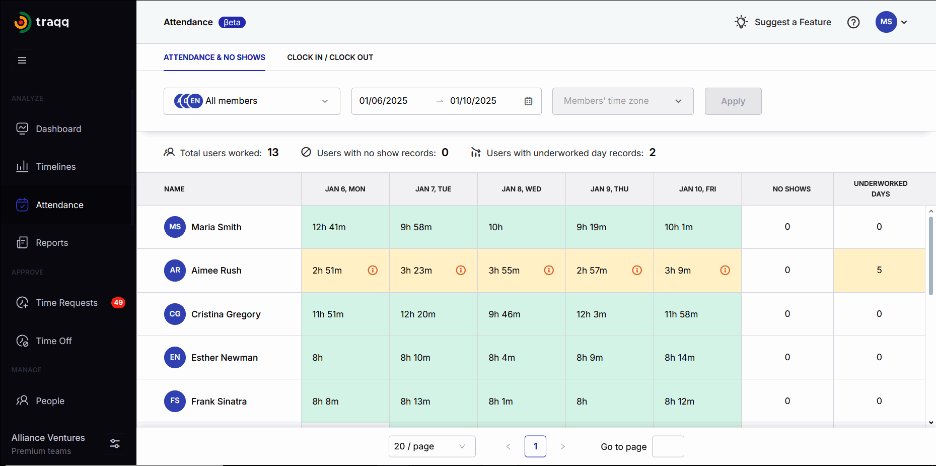Open the sidebar hamburger menu
Screen dimensions: 936x466
22,60
